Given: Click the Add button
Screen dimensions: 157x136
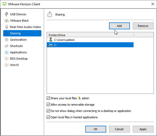Looking at the screenshot, I should coord(119,26).
